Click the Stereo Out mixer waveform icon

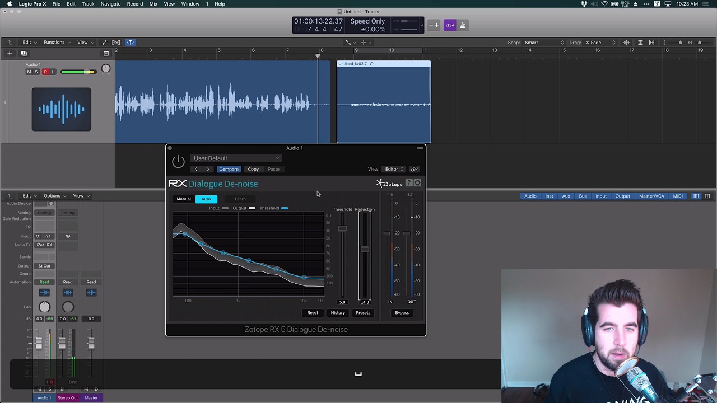click(68, 293)
